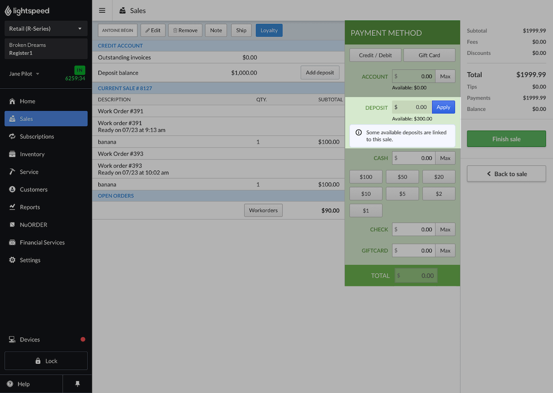Apply the deposit to this sale
553x393 pixels.
[x=443, y=107]
